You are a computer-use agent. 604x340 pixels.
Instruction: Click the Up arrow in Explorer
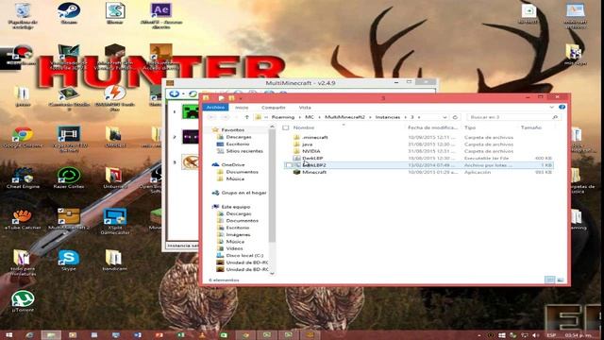(x=246, y=117)
